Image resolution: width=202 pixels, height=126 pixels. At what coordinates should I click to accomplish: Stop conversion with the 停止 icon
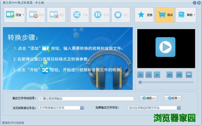pyautogui.click(x=118, y=15)
